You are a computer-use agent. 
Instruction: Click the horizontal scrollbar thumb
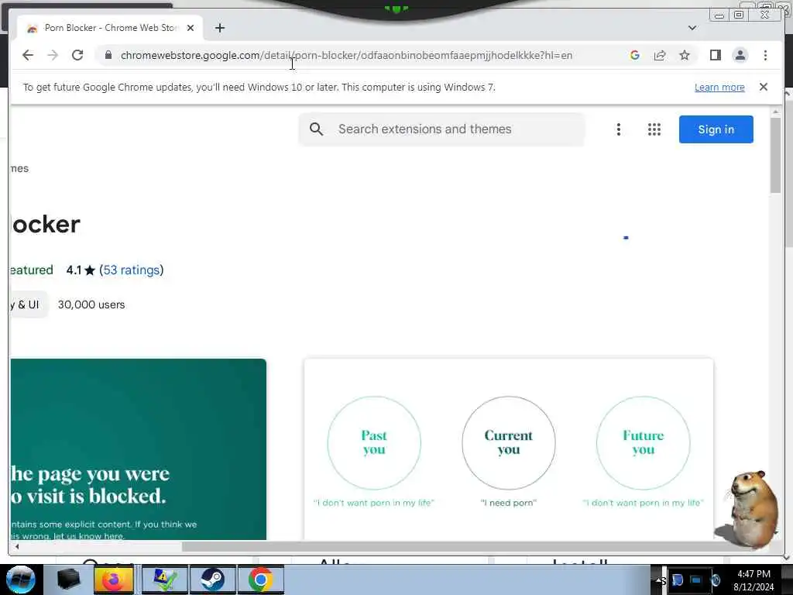click(x=475, y=546)
